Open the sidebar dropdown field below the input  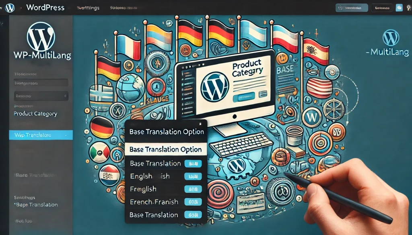pyautogui.click(x=41, y=96)
